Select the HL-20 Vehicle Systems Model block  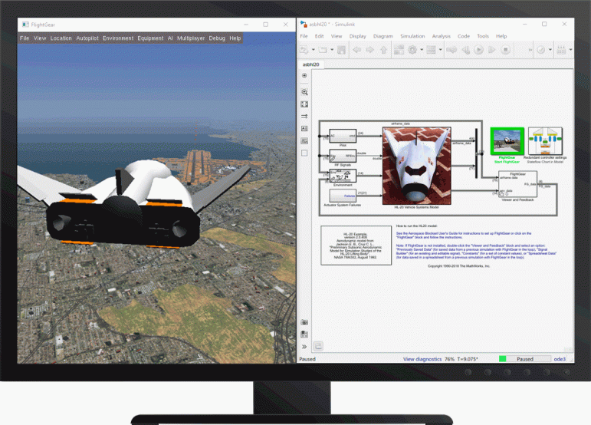(416, 166)
